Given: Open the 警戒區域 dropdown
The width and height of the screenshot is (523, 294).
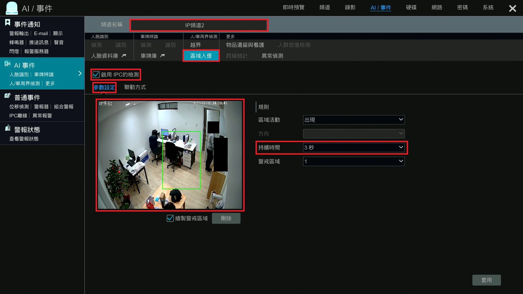Looking at the screenshot, I should coord(354,161).
